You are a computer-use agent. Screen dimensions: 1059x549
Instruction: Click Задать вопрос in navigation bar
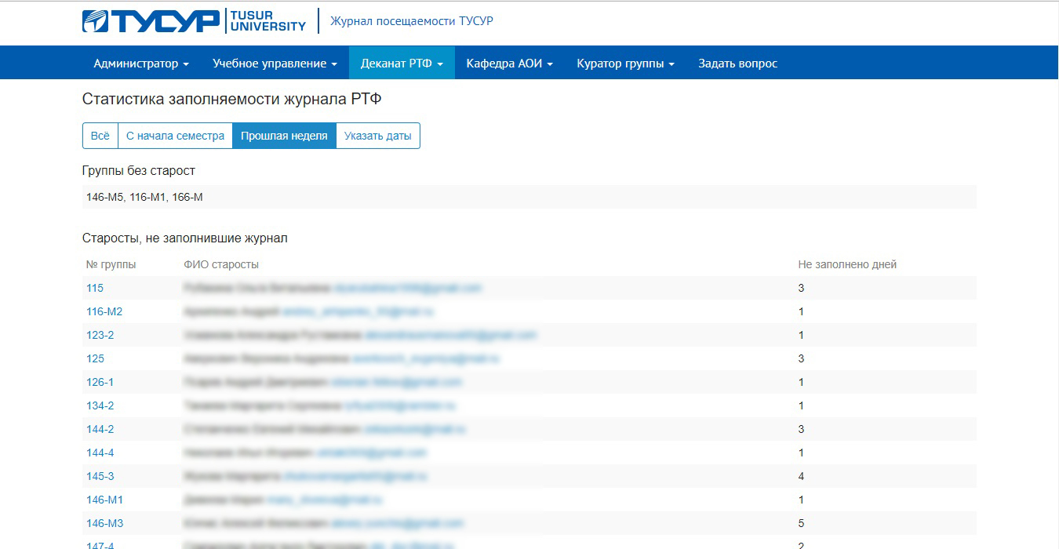(737, 64)
